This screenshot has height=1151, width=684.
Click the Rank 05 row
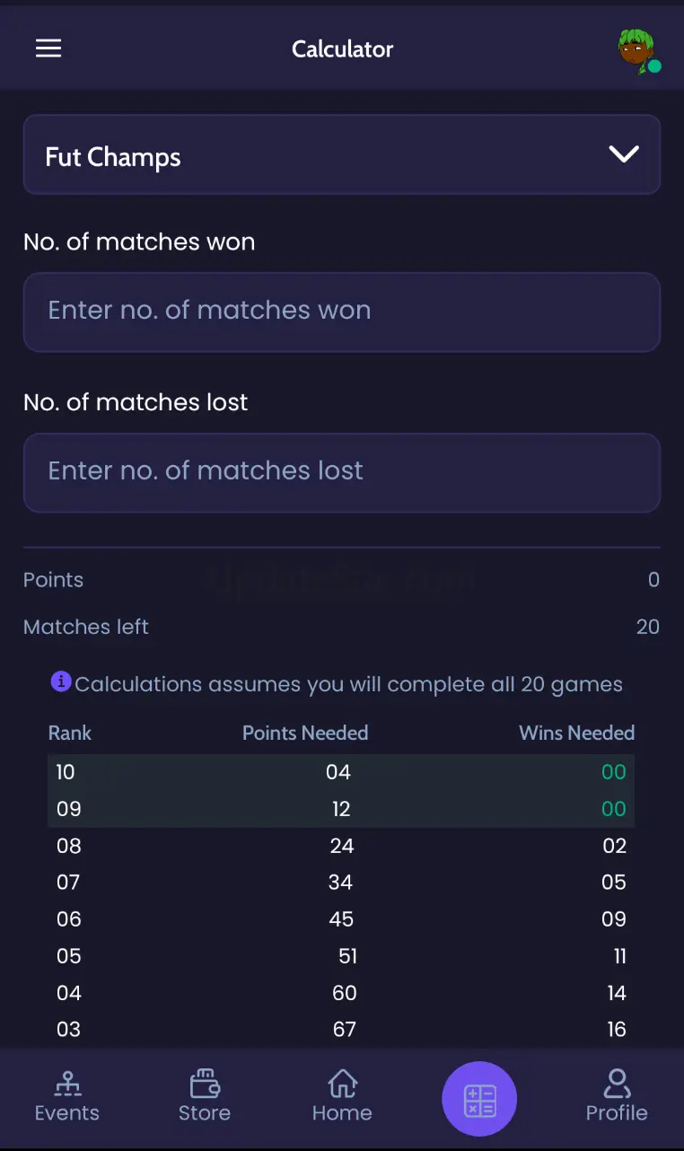point(341,956)
